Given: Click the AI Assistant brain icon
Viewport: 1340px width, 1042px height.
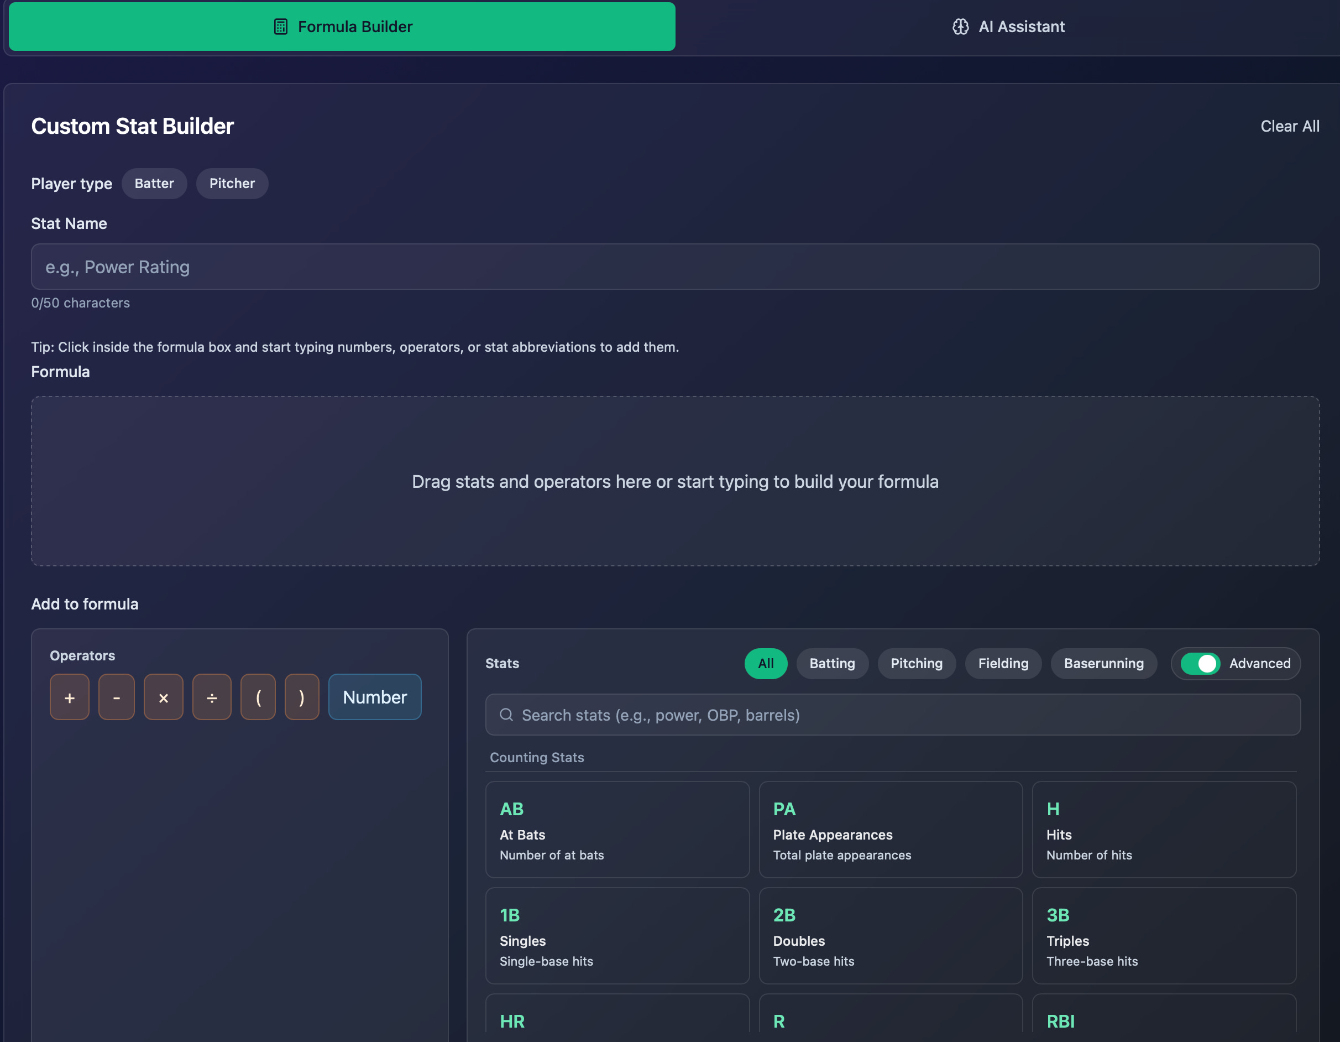Looking at the screenshot, I should point(960,27).
